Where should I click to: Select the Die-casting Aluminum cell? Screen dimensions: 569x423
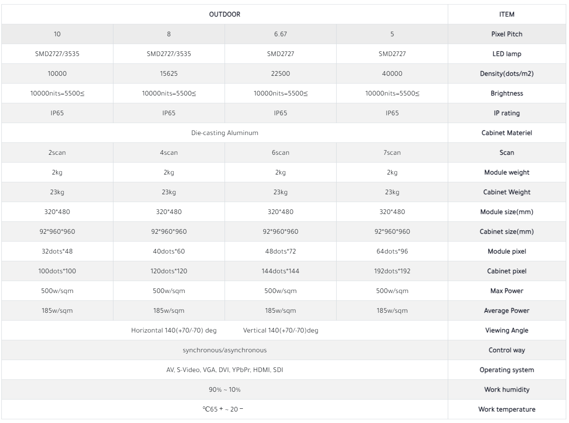point(225,133)
